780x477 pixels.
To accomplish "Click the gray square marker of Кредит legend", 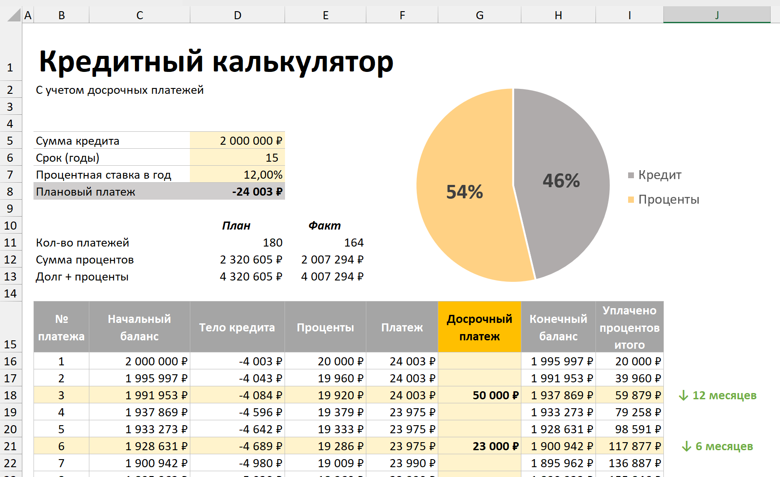I will (631, 175).
